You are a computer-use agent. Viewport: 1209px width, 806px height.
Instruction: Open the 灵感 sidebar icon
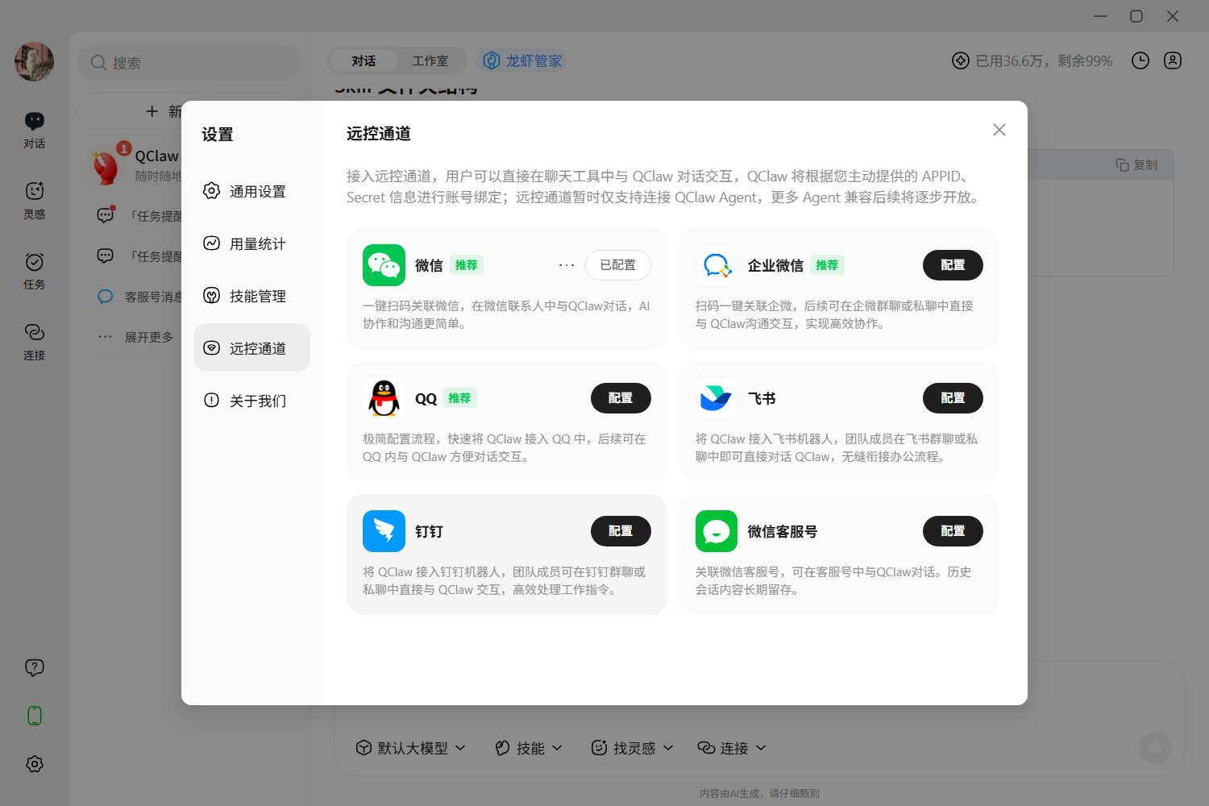coord(34,201)
